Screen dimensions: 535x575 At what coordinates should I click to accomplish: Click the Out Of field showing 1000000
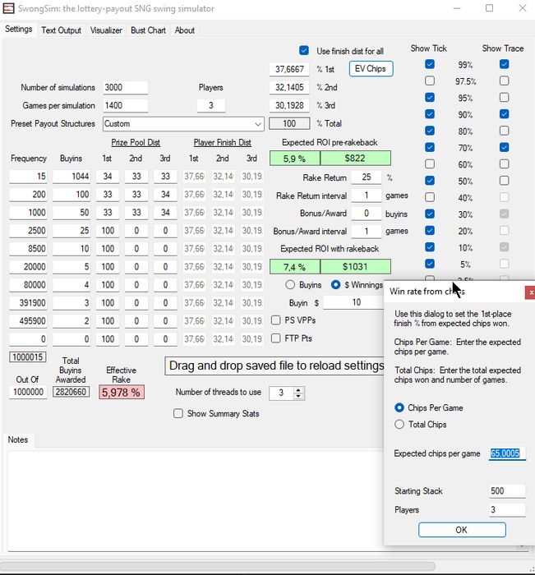28,392
